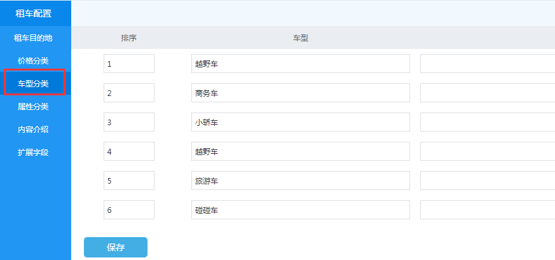
Task: Focus the 排序 field containing 1
Action: point(129,64)
